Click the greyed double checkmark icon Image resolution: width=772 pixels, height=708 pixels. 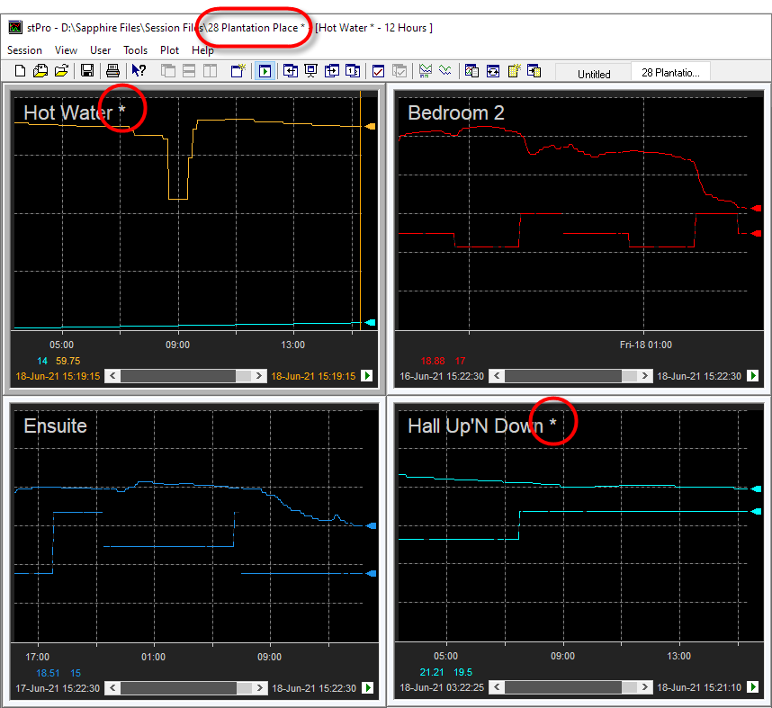[399, 71]
